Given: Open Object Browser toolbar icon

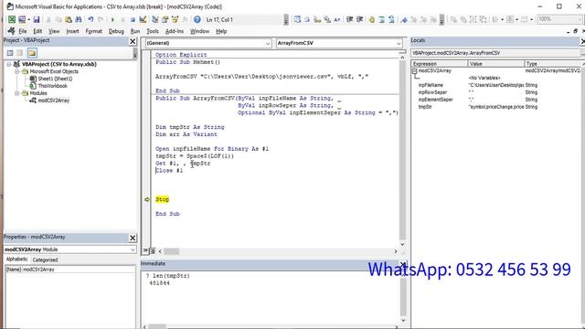Looking at the screenshot, I should 175,19.
